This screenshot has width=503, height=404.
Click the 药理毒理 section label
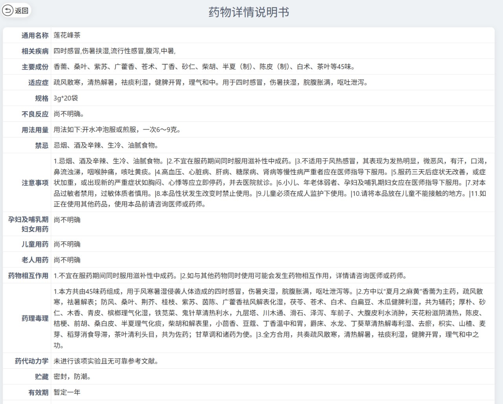pos(34,318)
